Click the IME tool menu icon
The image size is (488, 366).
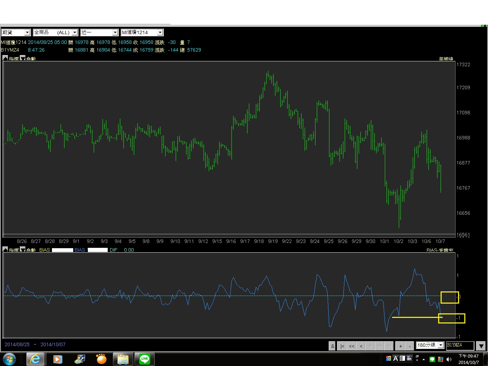(409, 358)
